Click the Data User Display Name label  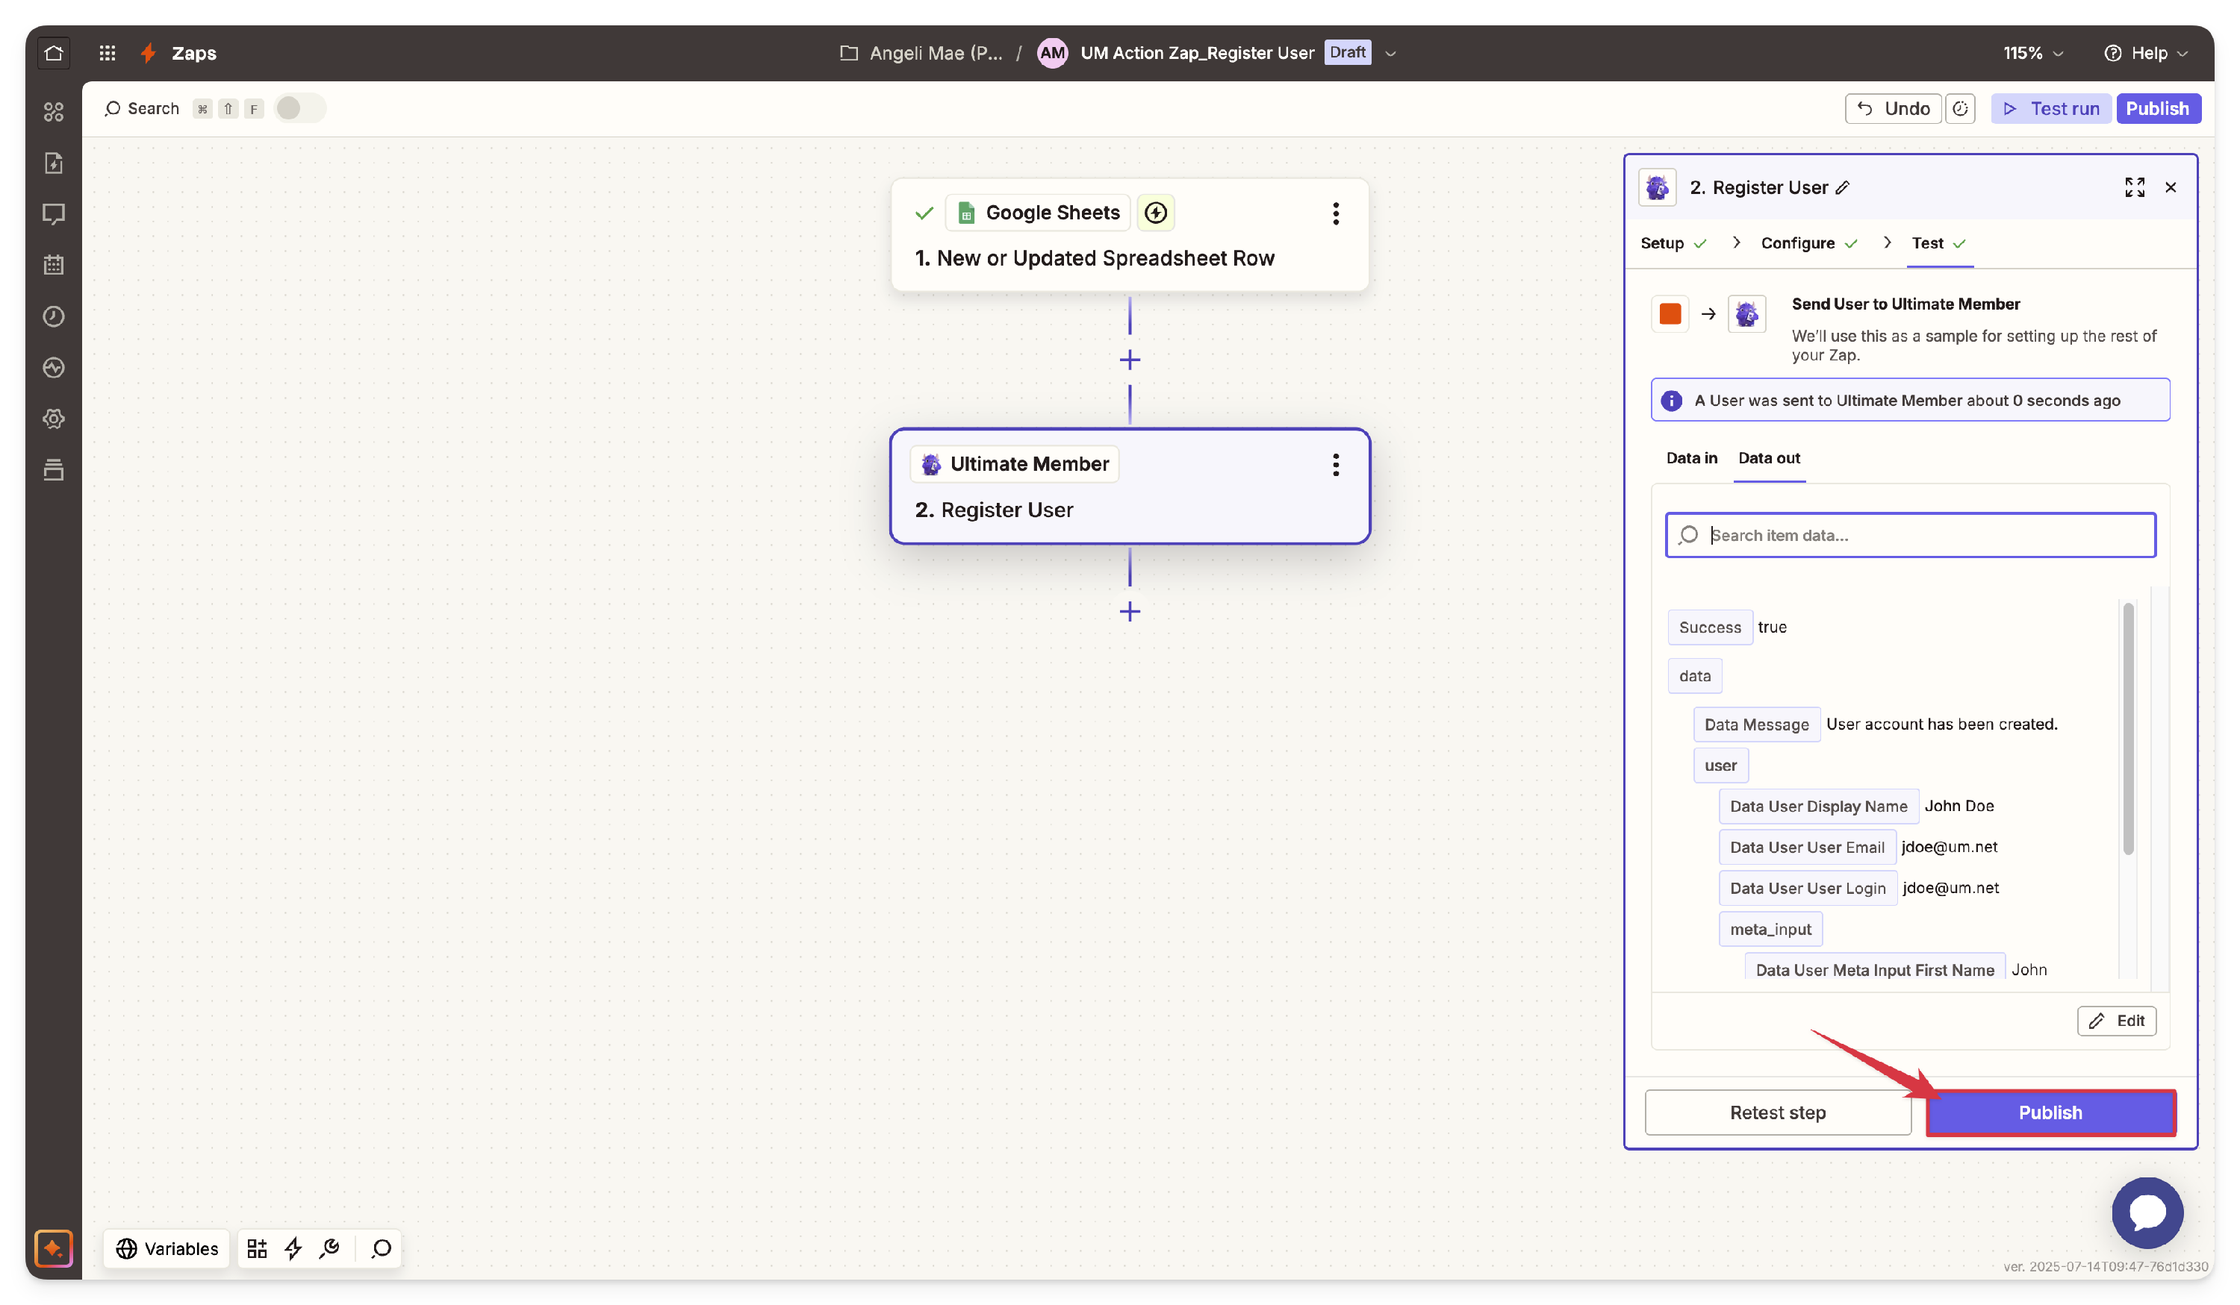[1819, 807]
